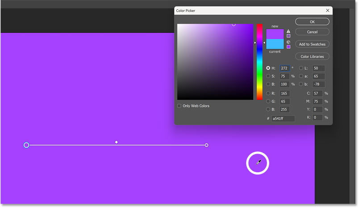This screenshot has height=208, width=359.
Task: Choose the Red (R) radio button
Action: [268, 93]
